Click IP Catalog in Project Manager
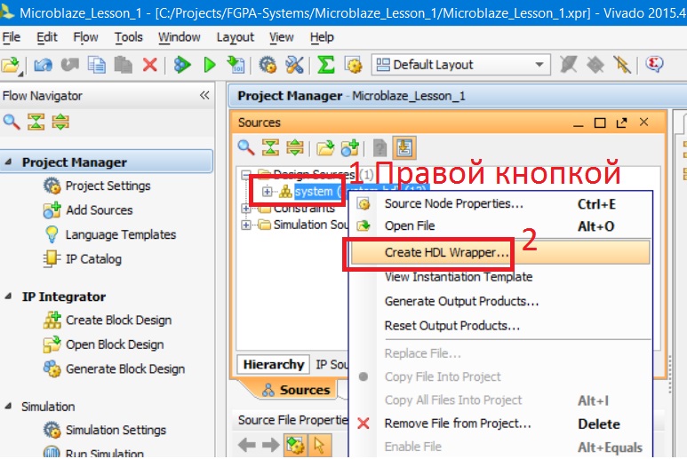The image size is (687, 459). click(93, 259)
